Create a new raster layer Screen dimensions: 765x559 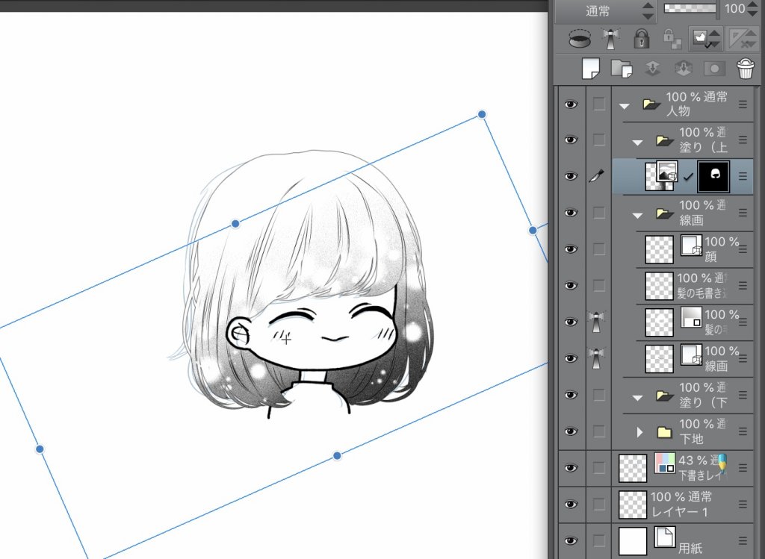point(590,69)
